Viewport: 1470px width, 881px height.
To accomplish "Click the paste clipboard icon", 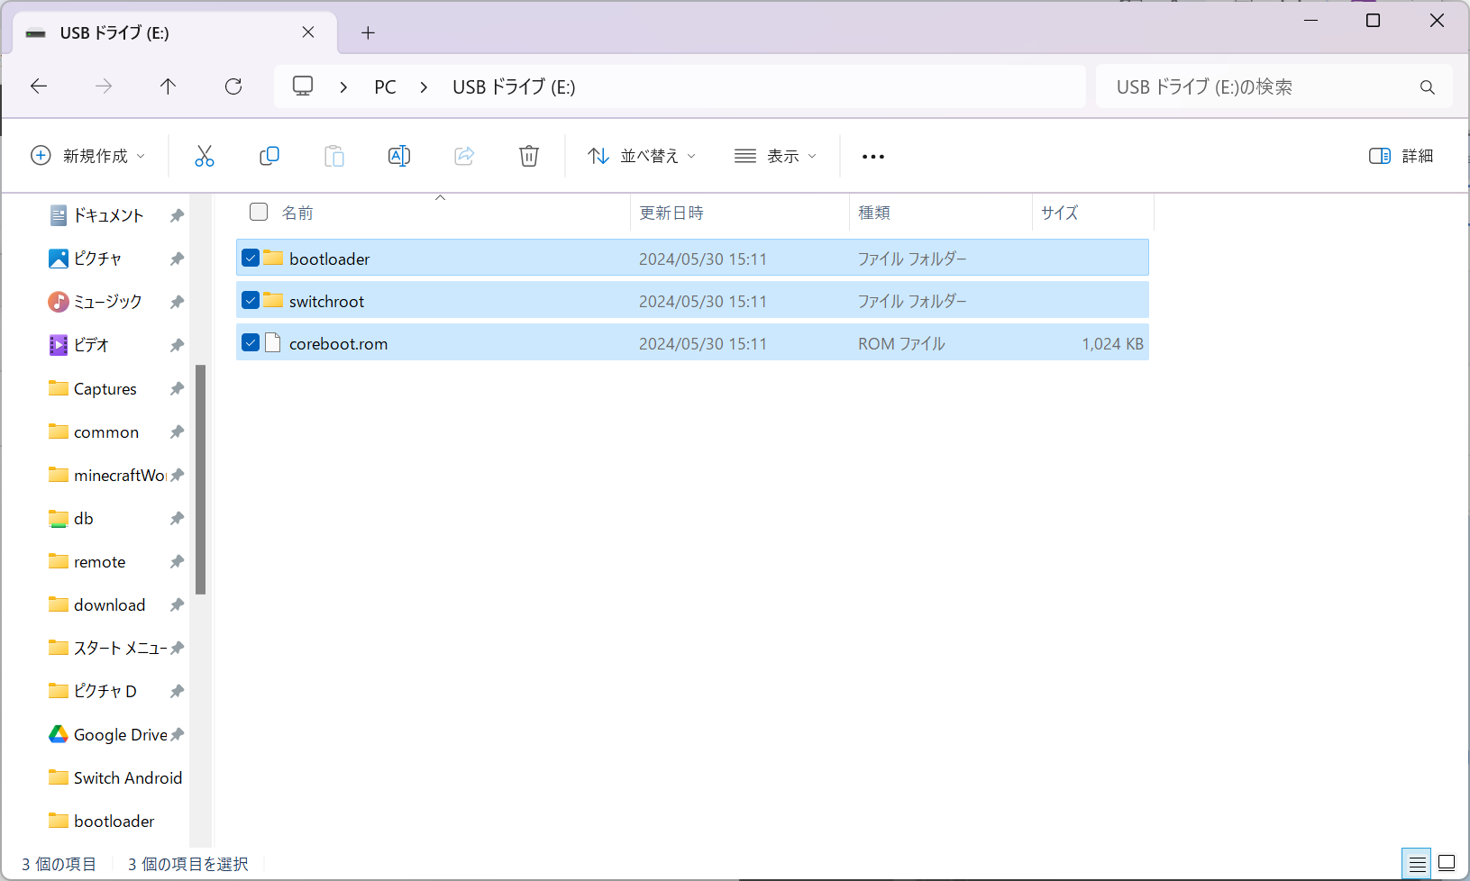I will (x=334, y=156).
